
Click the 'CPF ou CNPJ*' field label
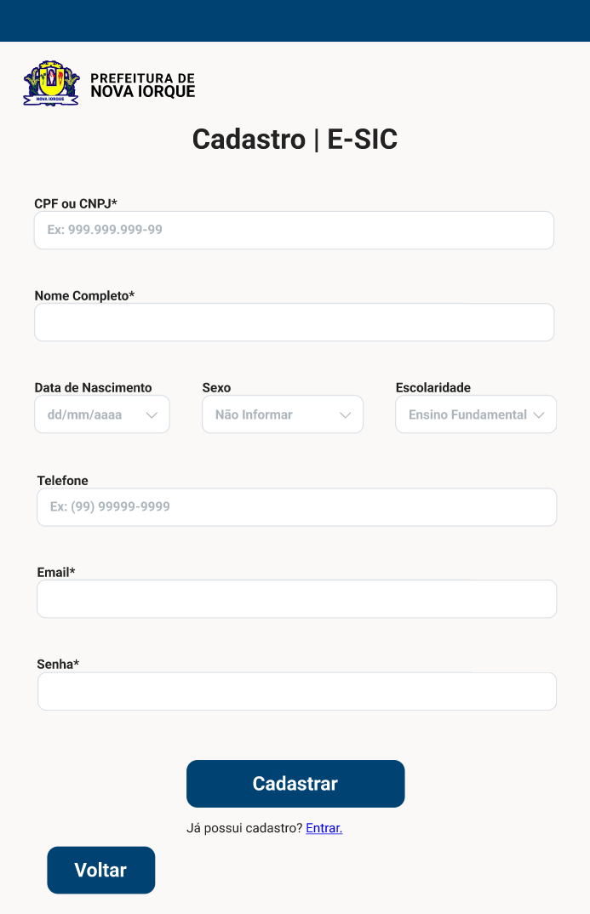coord(76,203)
